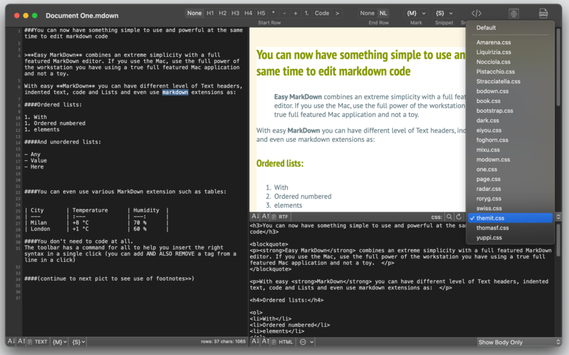Apply Code formatting to start row

322,13
